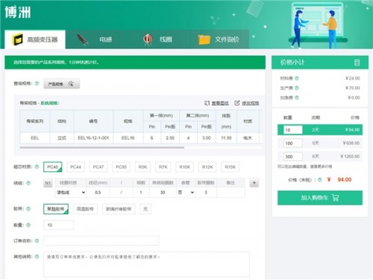
Task: Select the ¥638.00 price row
Action: click(x=320, y=143)
